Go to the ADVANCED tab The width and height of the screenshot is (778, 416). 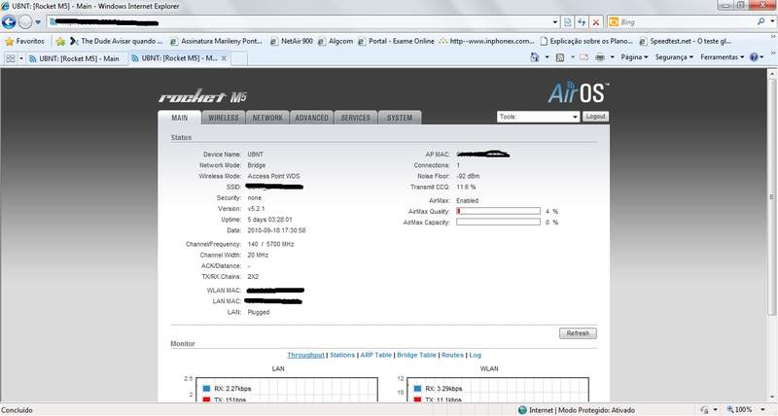tap(311, 118)
